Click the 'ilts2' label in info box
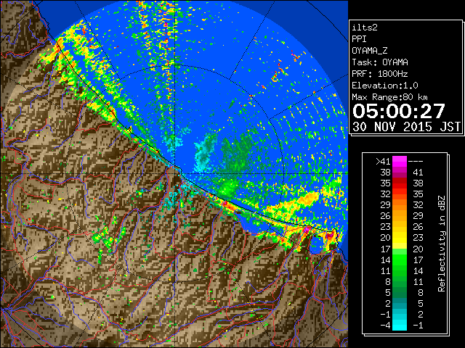The image size is (465, 348). tap(365, 28)
